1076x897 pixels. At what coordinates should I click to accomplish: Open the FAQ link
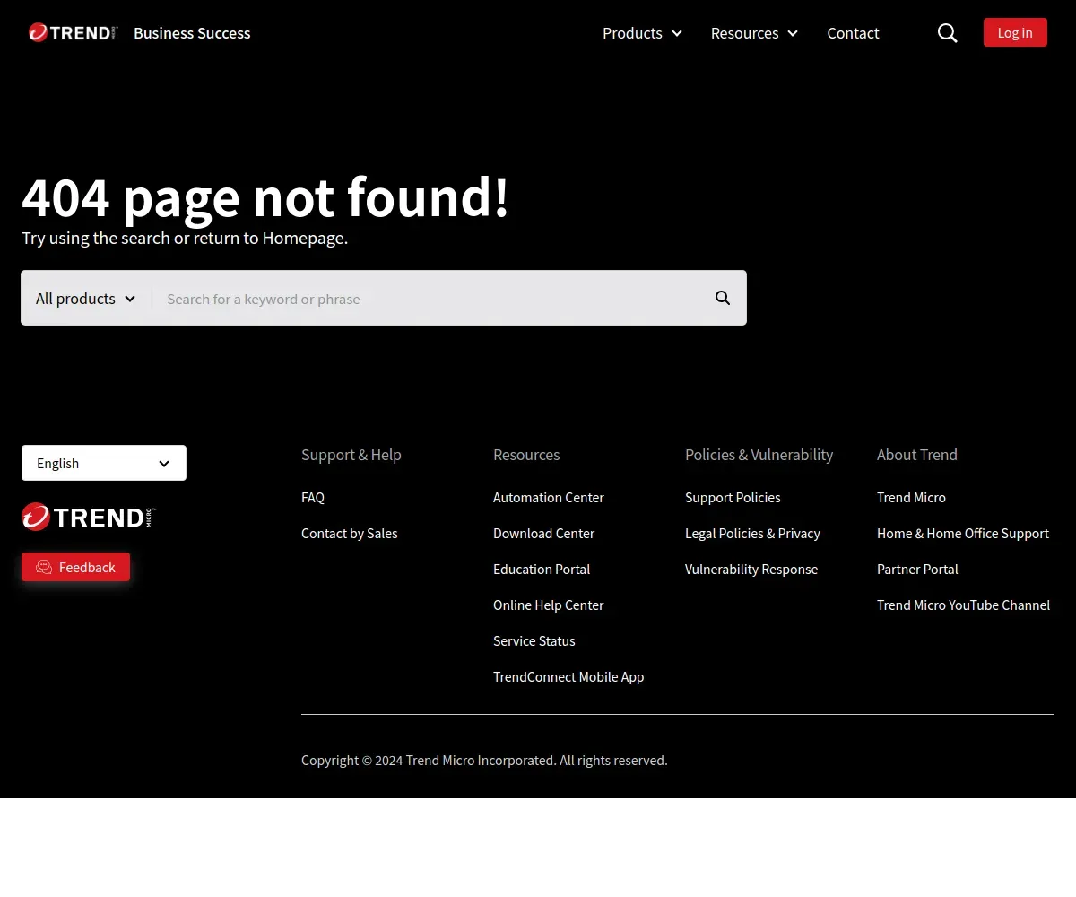(313, 497)
